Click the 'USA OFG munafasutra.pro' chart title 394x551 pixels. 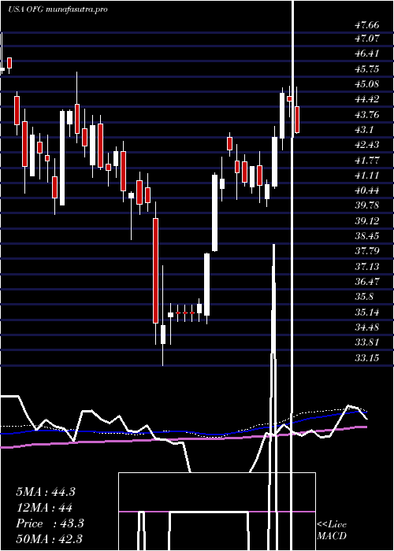pos(58,9)
